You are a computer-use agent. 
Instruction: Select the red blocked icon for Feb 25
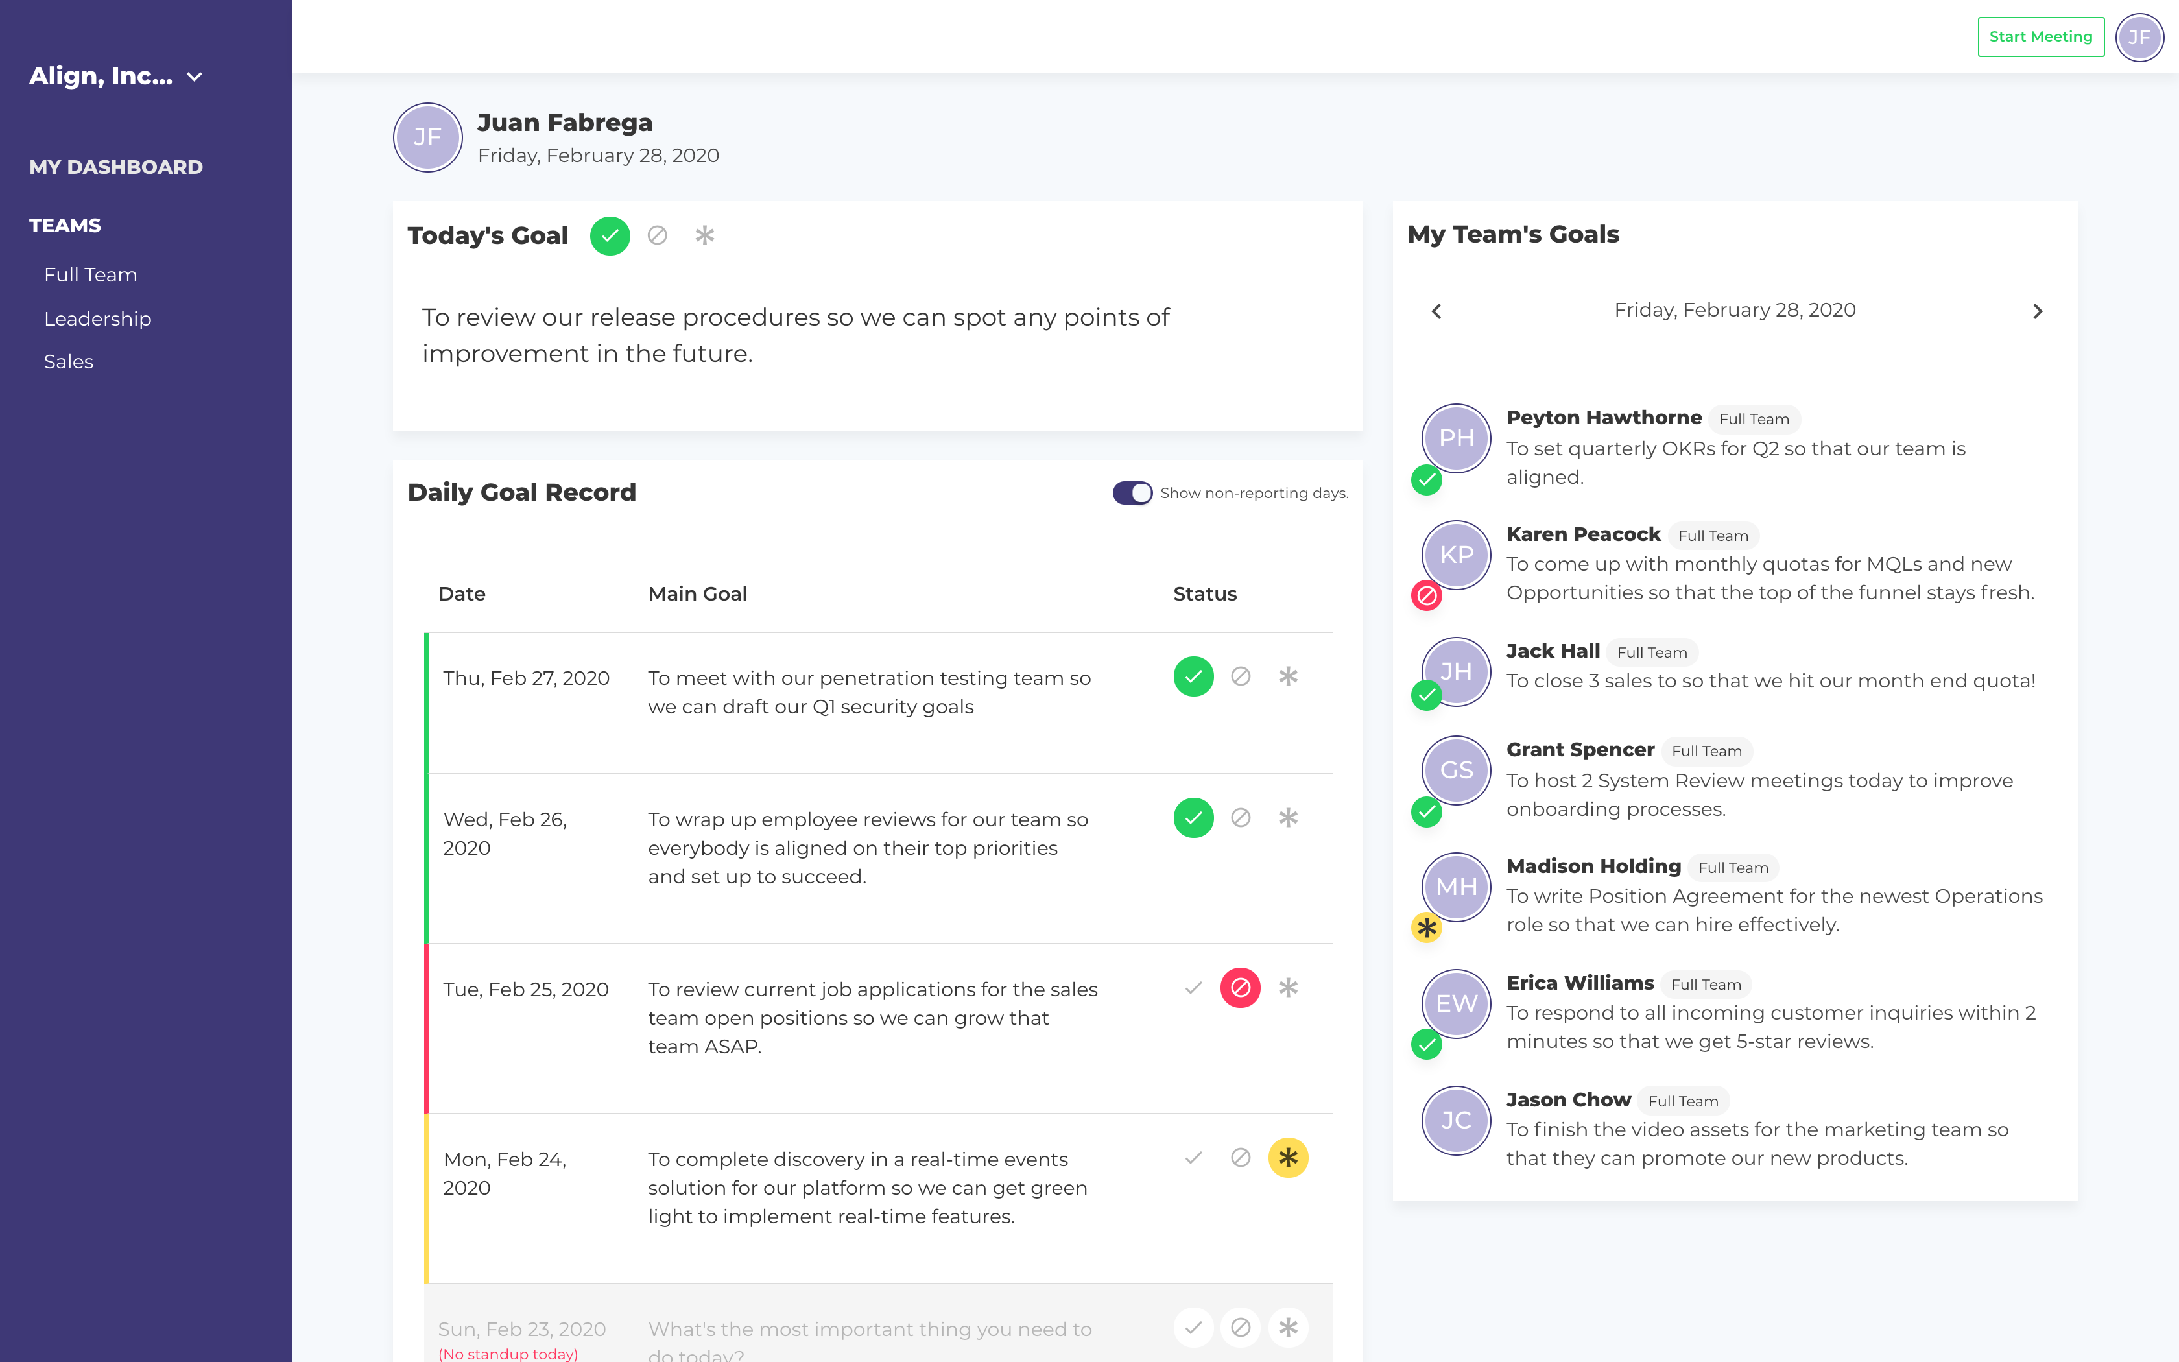(x=1241, y=987)
